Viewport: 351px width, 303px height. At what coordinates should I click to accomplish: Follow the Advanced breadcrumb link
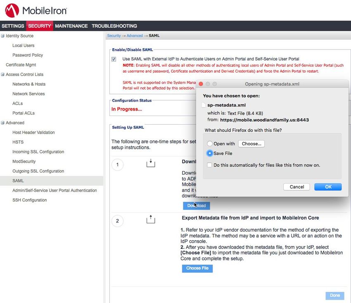[x=135, y=36]
